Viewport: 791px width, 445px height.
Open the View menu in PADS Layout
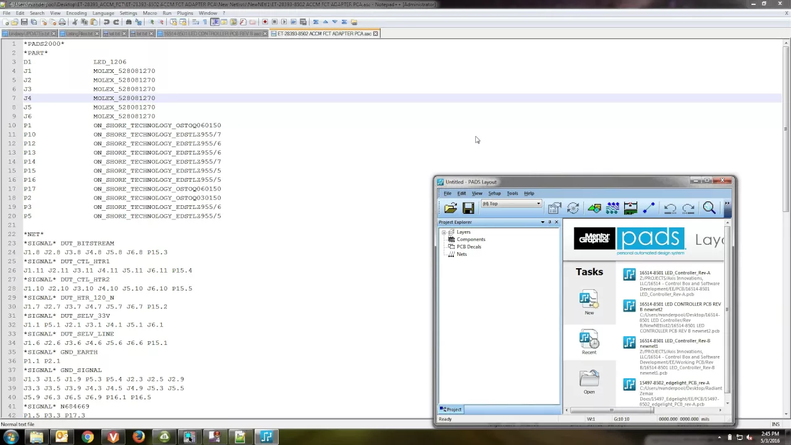[477, 193]
